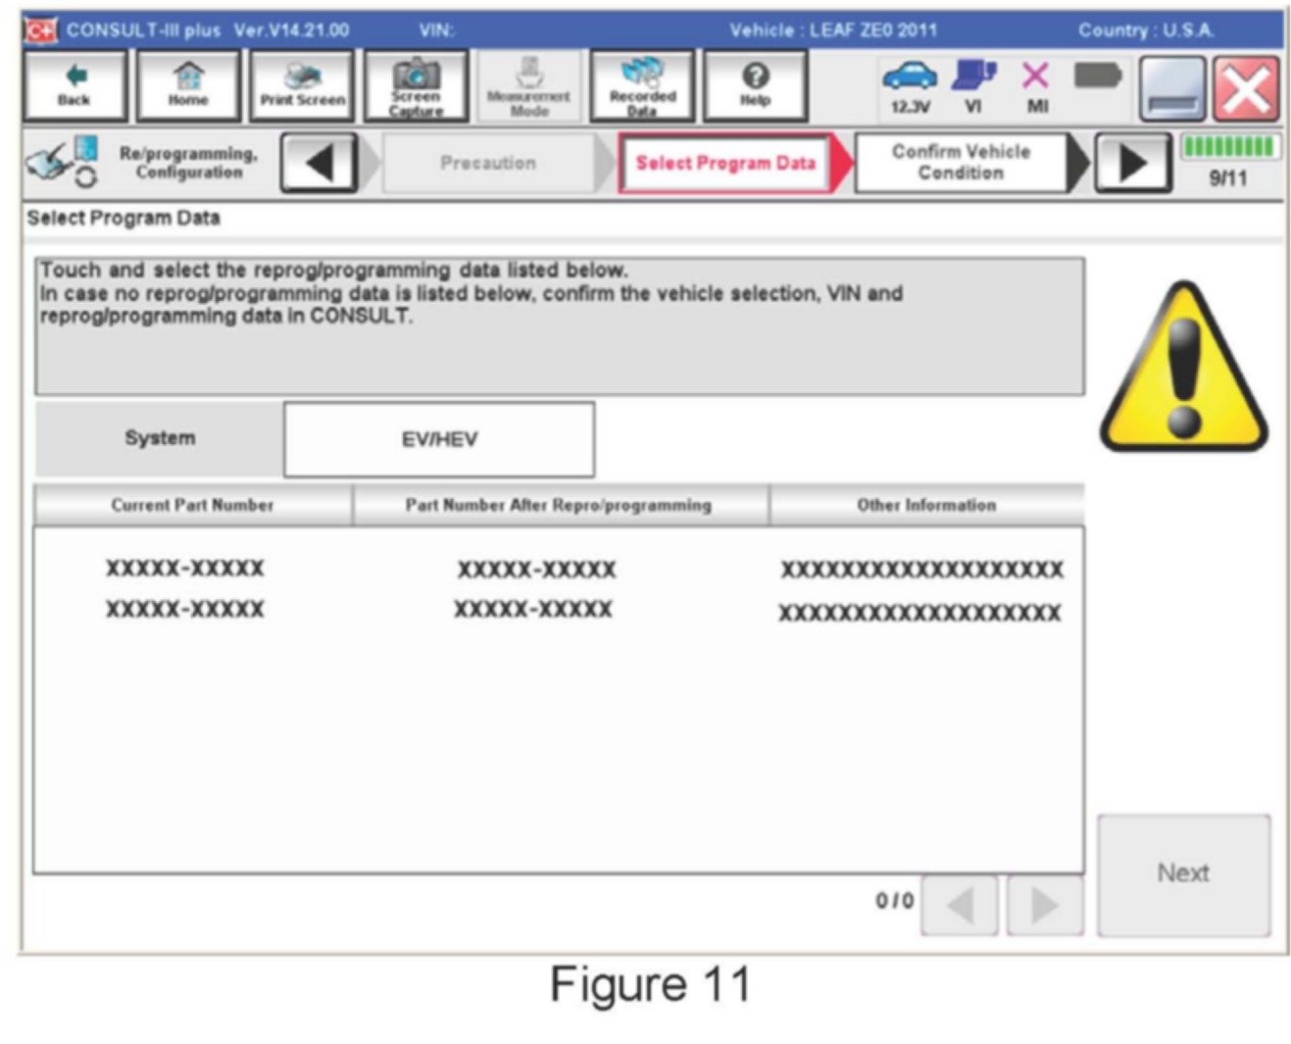This screenshot has height=1044, width=1291.
Task: Click the EV/HEV system field
Action: tap(439, 439)
